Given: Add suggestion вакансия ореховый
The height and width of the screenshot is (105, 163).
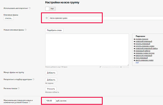Looking at the screenshot, I should coord(144,56).
